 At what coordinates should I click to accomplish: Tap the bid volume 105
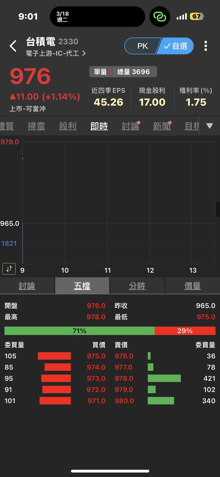[x=10, y=356]
